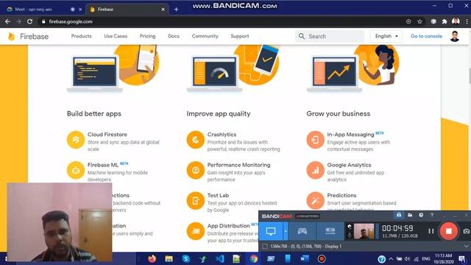Click the address bar showing firebase.google.com
The height and width of the screenshot is (265, 471).
click(222, 21)
